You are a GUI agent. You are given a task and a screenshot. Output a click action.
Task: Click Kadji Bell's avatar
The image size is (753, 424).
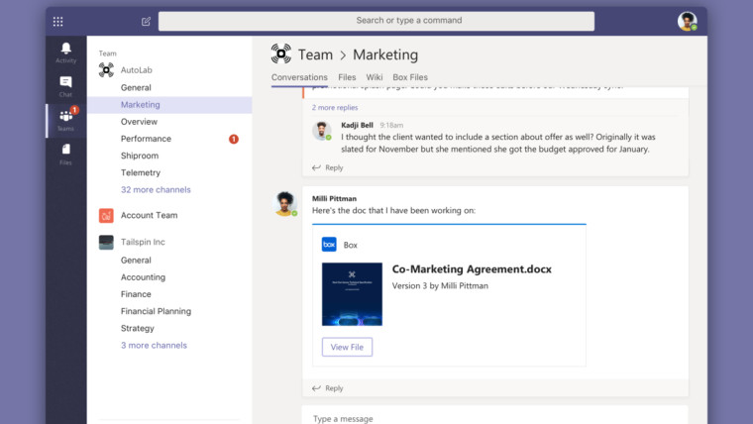[322, 131]
